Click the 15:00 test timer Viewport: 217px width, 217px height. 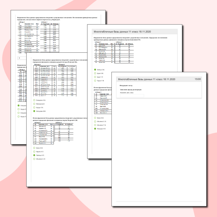(x=198, y=79)
